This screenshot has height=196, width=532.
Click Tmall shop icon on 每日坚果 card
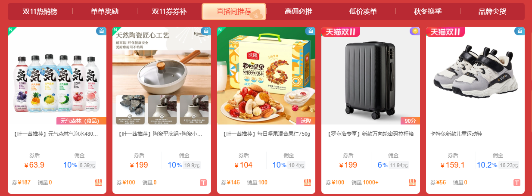[308, 182]
